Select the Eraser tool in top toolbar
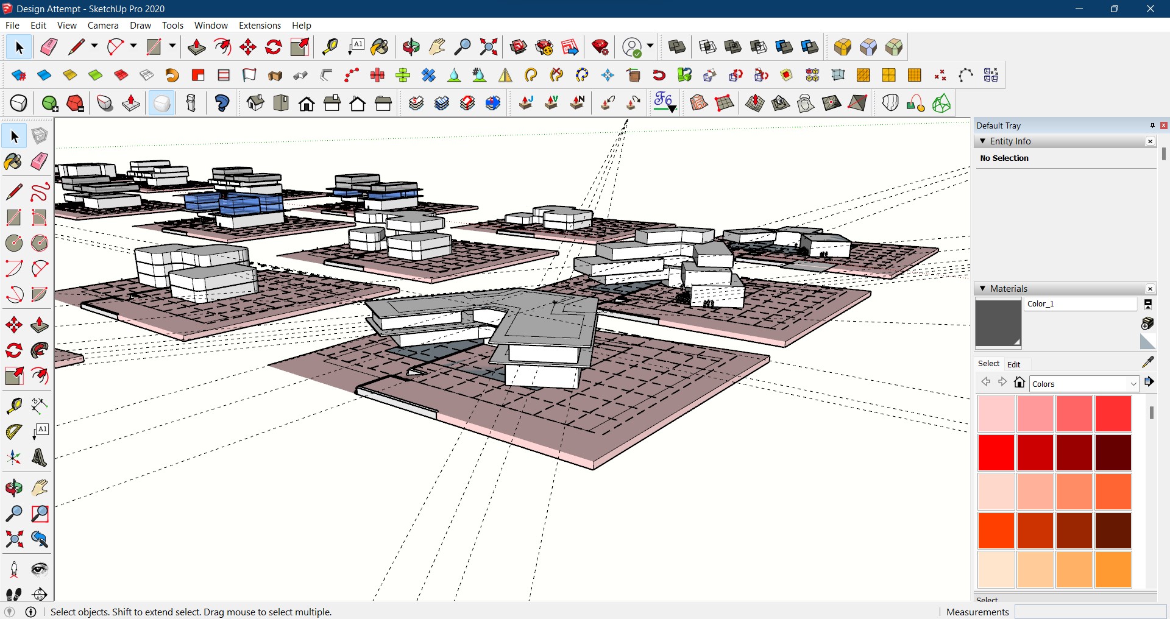The height and width of the screenshot is (619, 1170). 49,47
